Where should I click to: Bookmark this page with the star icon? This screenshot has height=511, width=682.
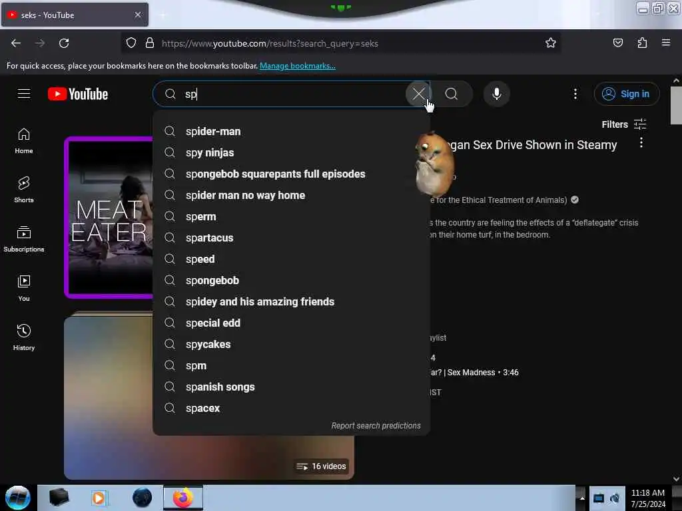point(551,43)
